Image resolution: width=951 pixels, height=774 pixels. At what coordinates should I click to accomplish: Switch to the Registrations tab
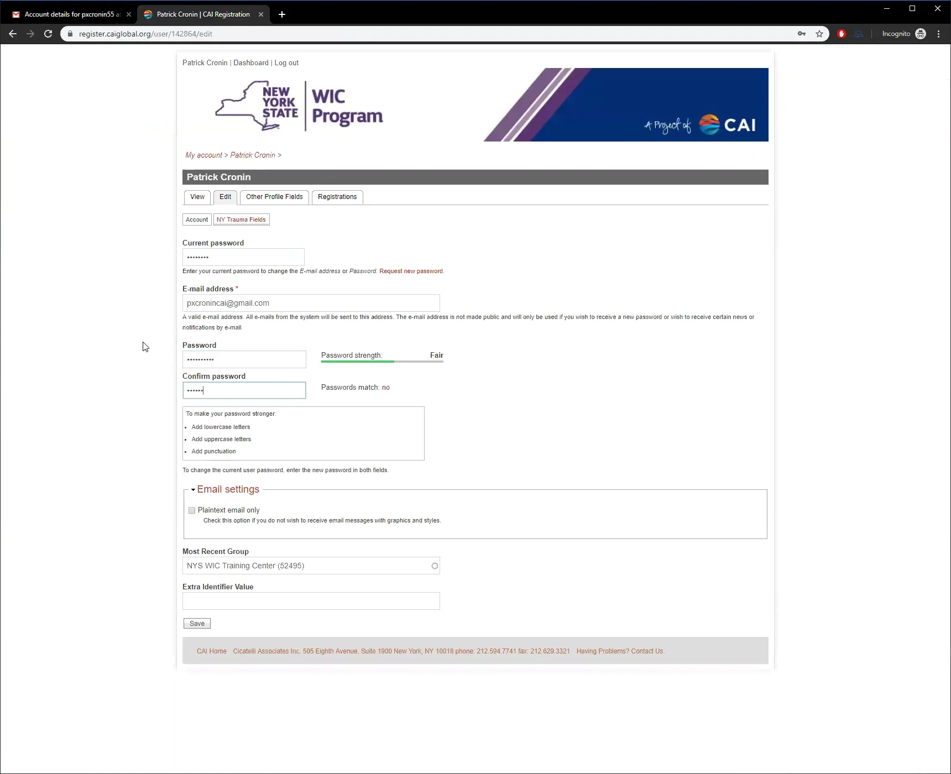337,197
